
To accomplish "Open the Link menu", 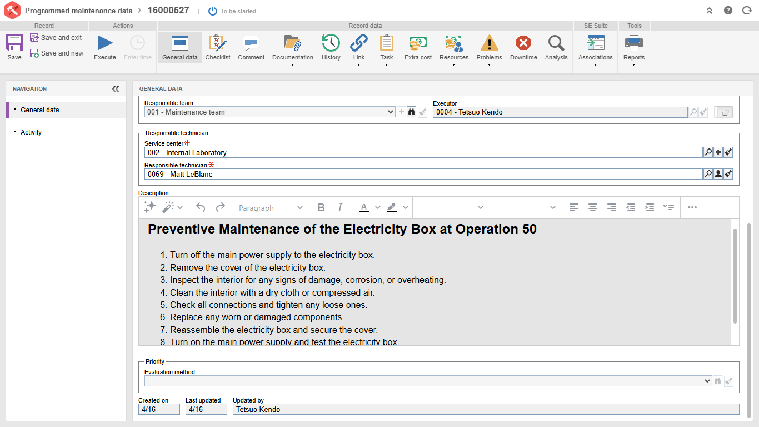I will click(359, 50).
